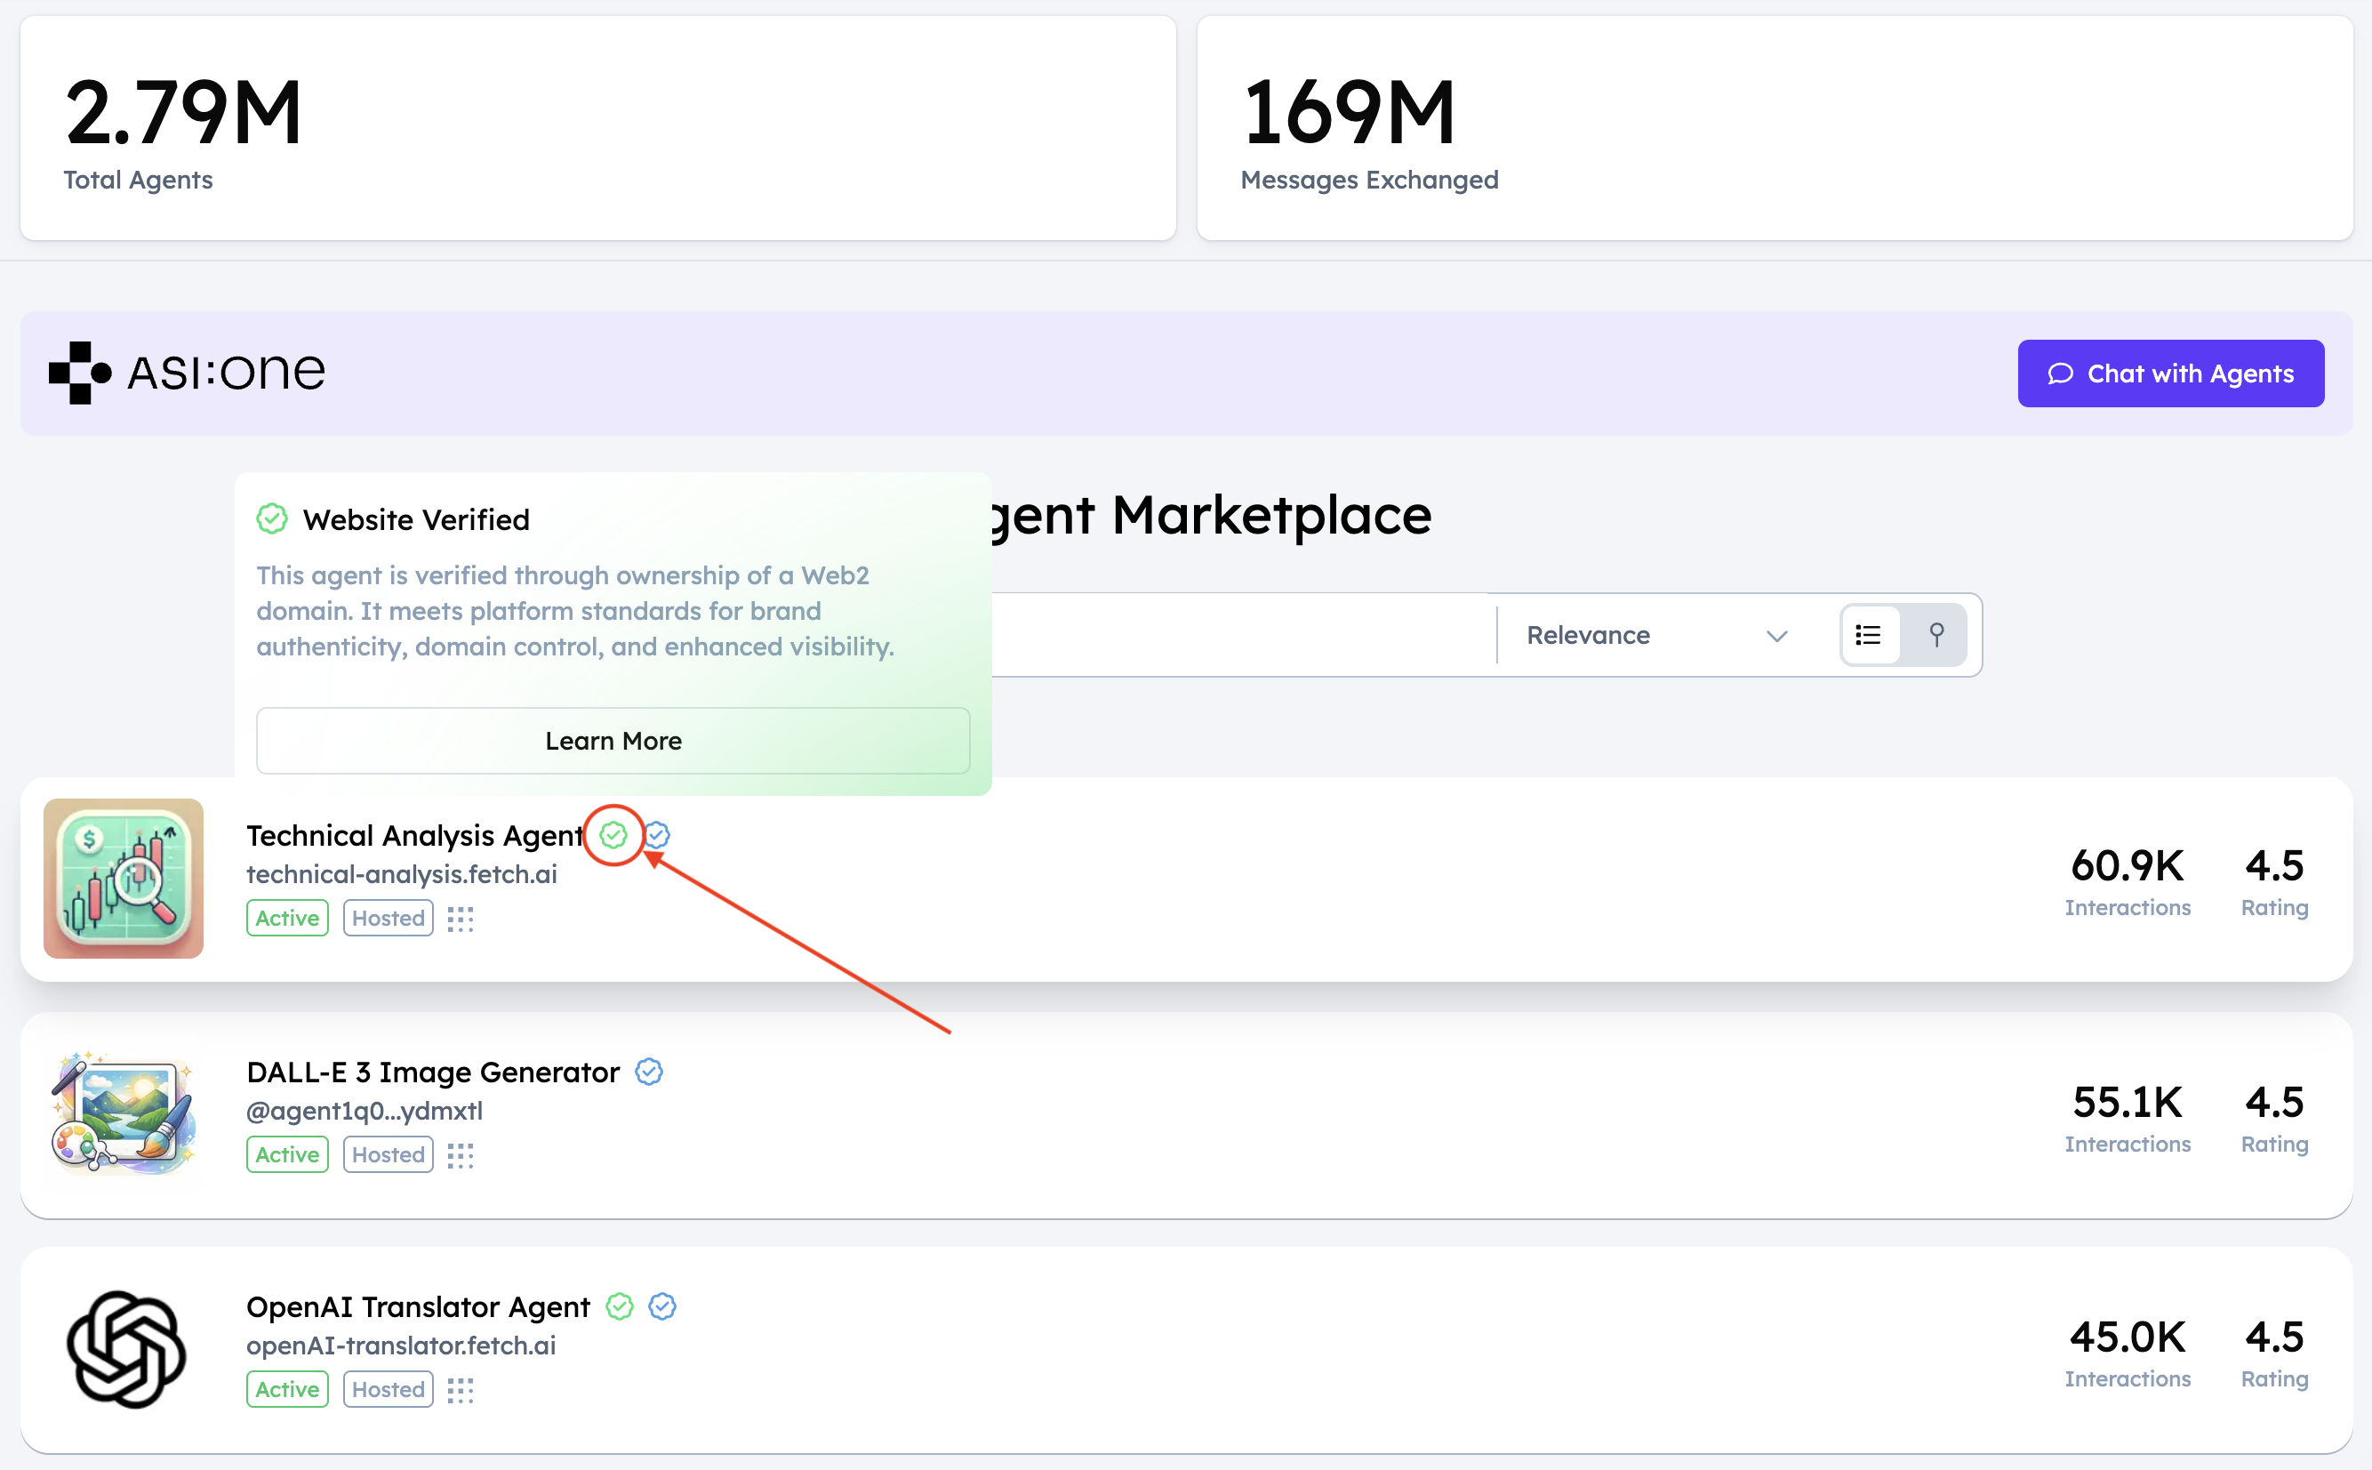
Task: Click the ASI:One logo in banner
Action: [188, 373]
